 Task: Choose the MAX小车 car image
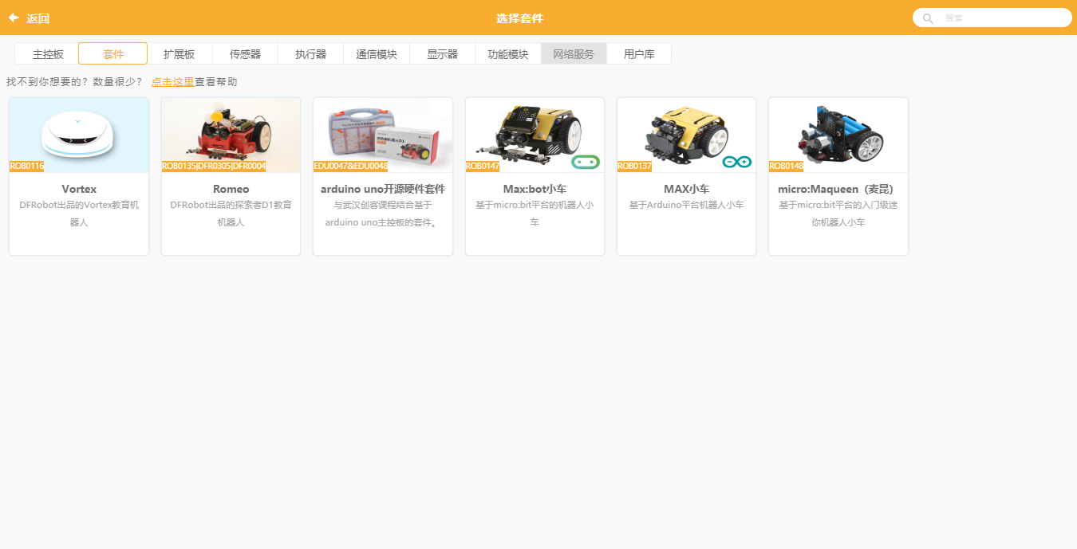686,135
